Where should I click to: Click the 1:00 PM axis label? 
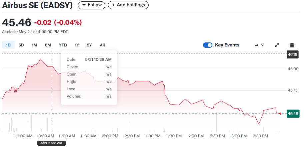(153, 136)
